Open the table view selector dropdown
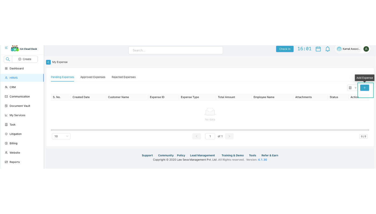The width and height of the screenshot is (376, 214). tap(352, 87)
